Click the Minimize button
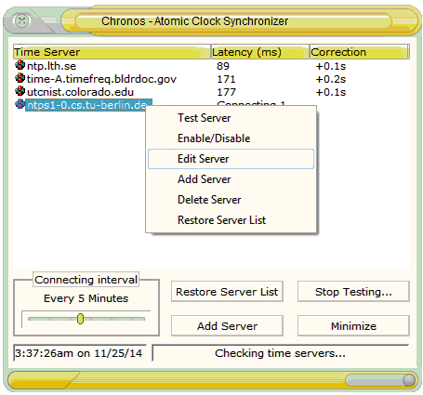The image size is (423, 395). coord(353,326)
